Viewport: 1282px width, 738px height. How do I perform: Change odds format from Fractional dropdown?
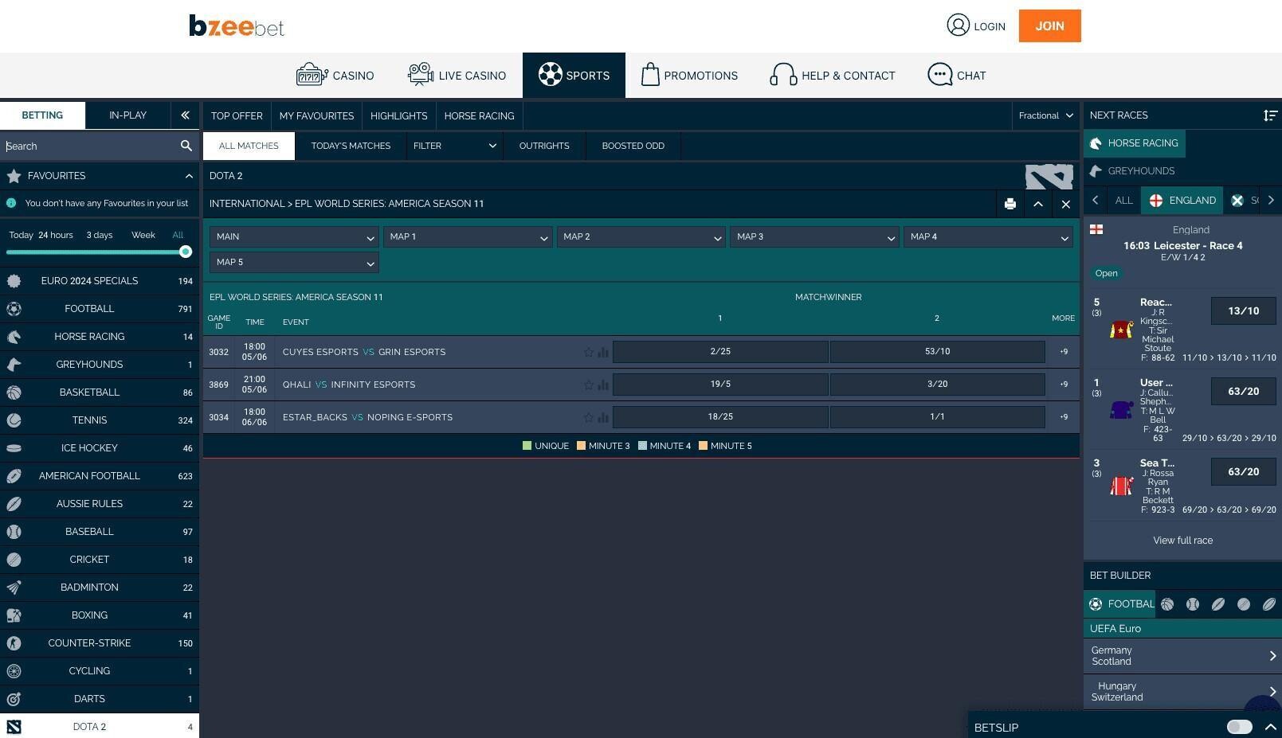1045,115
